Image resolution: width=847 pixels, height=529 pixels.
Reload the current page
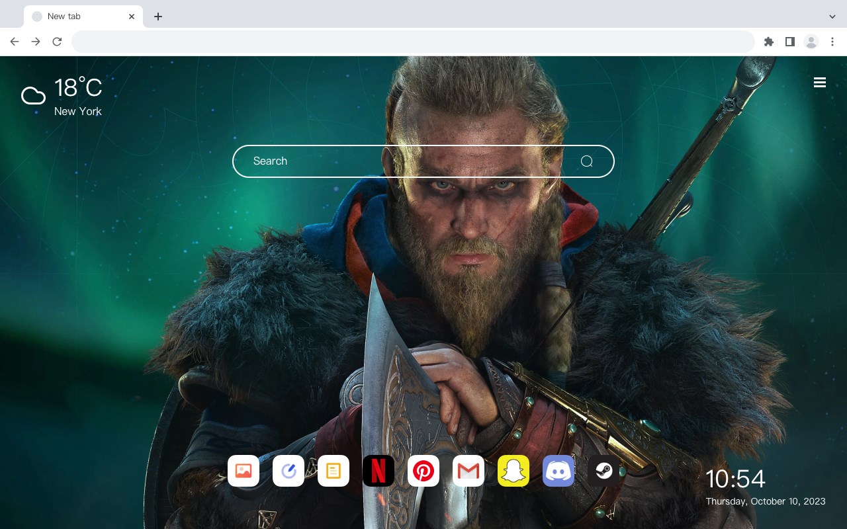(57, 42)
